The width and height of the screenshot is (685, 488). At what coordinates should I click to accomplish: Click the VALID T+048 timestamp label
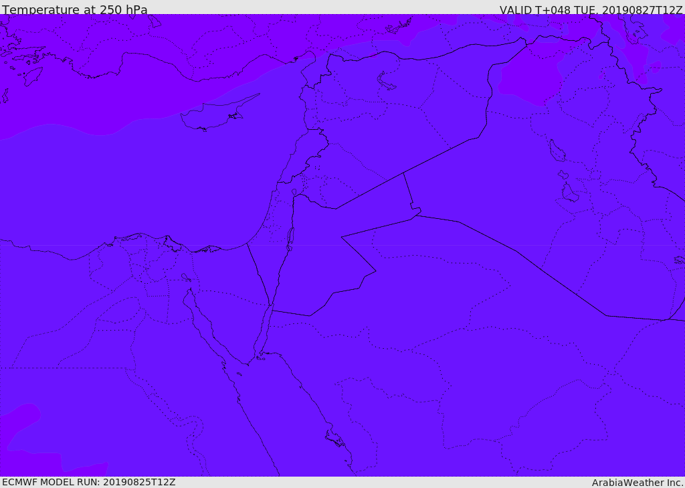[591, 9]
